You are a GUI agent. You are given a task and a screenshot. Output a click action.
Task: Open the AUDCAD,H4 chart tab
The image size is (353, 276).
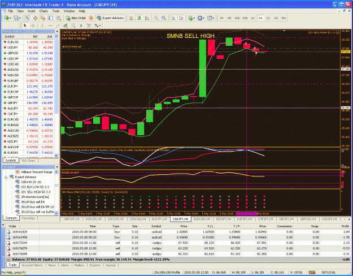coord(202,219)
